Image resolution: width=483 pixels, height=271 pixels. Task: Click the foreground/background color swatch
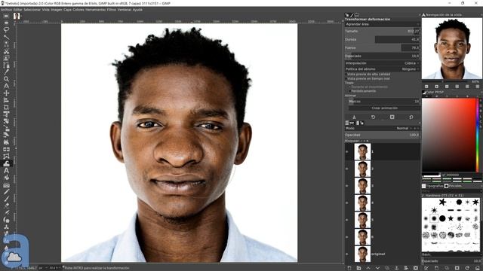(431, 175)
